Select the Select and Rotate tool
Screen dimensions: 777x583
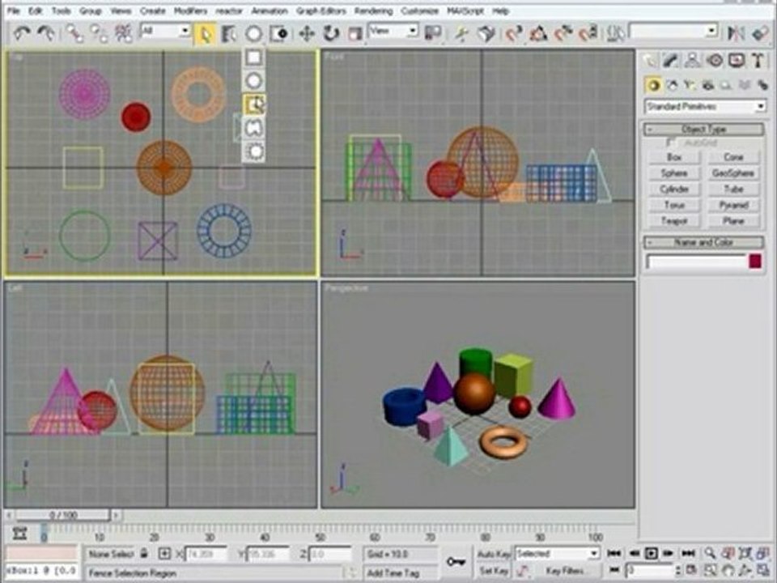pos(331,33)
